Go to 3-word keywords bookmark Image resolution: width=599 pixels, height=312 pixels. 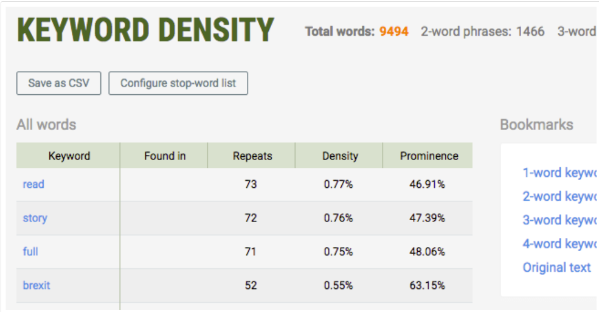(559, 220)
